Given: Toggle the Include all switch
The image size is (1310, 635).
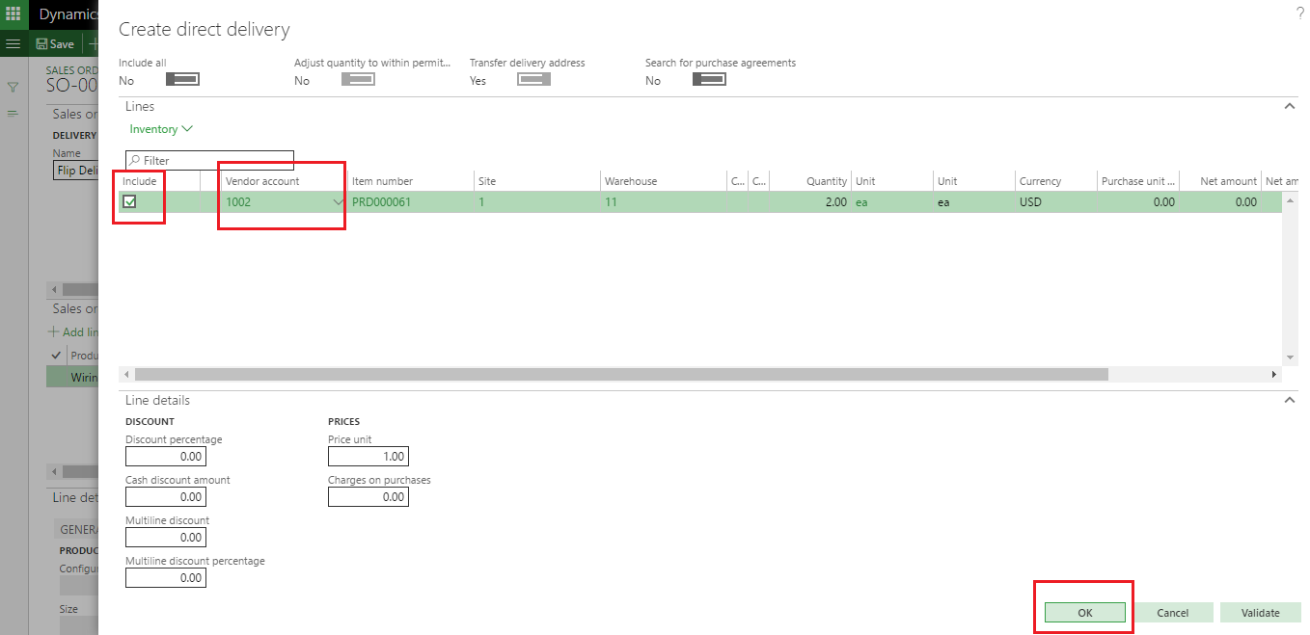Looking at the screenshot, I should [182, 80].
